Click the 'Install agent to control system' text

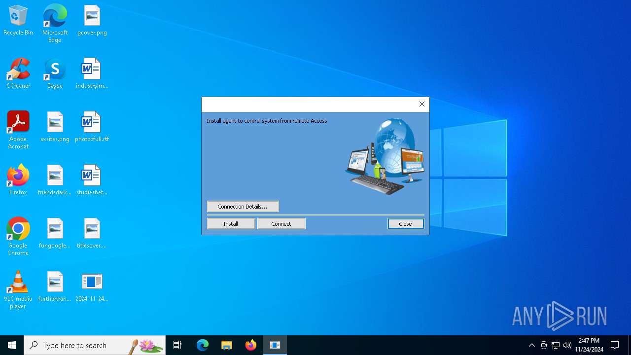pyautogui.click(x=267, y=121)
